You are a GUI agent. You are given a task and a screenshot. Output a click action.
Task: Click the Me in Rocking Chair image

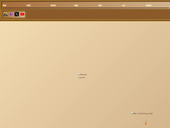(x=142, y=113)
